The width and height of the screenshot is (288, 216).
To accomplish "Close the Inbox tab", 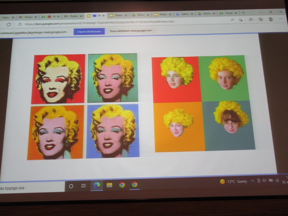I will click(13, 17).
